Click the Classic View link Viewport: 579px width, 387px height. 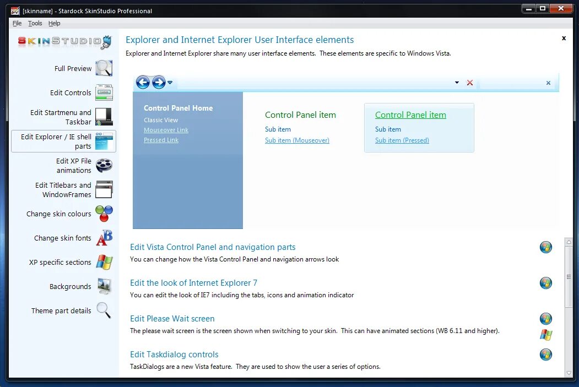(161, 120)
